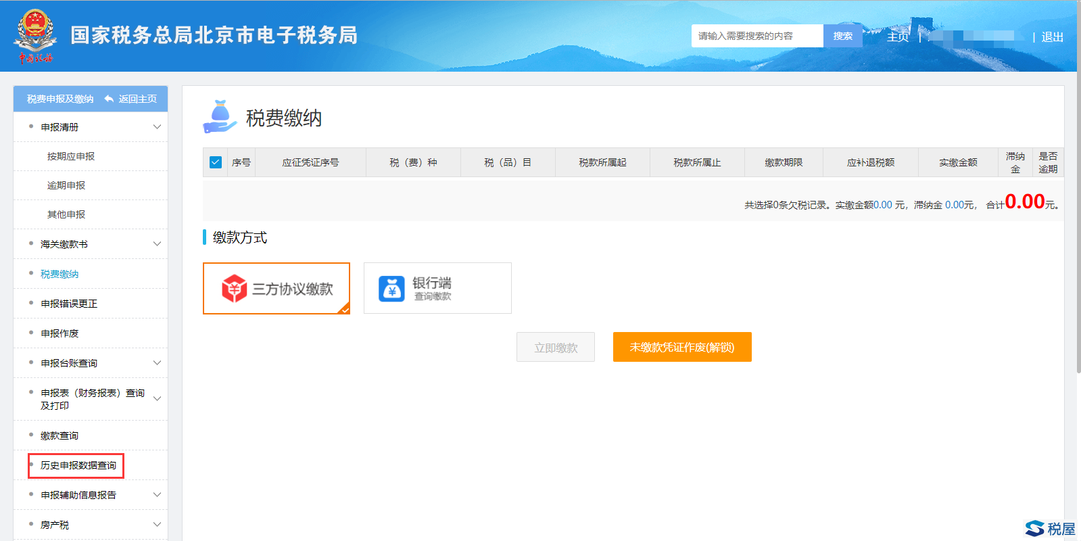Click the 立即缴款 button
The width and height of the screenshot is (1081, 541).
(556, 347)
